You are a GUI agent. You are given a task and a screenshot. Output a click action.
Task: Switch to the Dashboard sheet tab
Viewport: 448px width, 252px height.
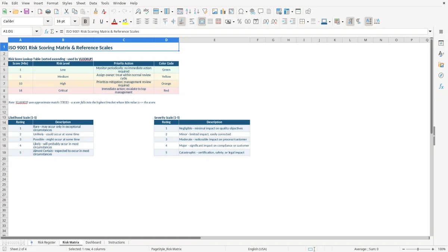[93, 242]
